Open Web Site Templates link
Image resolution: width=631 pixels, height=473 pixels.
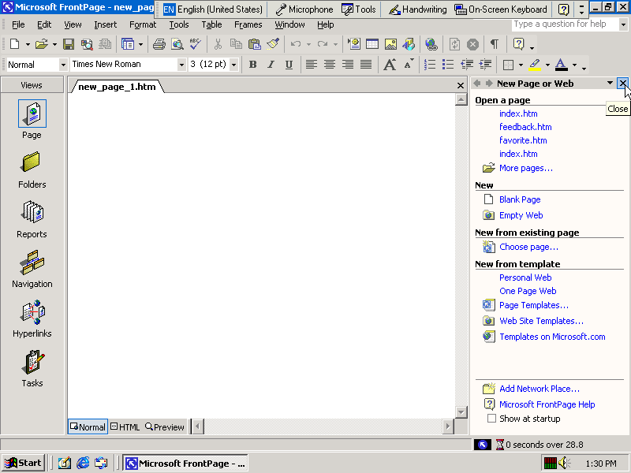[x=541, y=321]
